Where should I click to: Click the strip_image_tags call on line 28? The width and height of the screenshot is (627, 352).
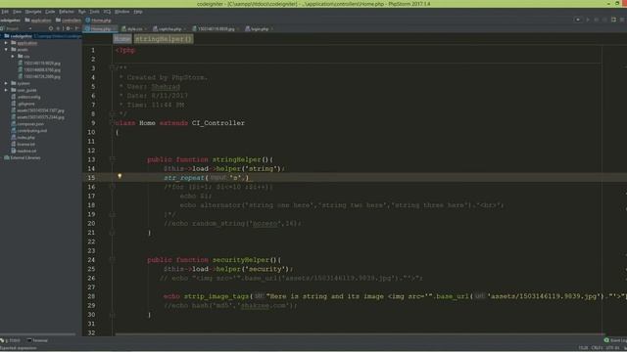click(217, 296)
